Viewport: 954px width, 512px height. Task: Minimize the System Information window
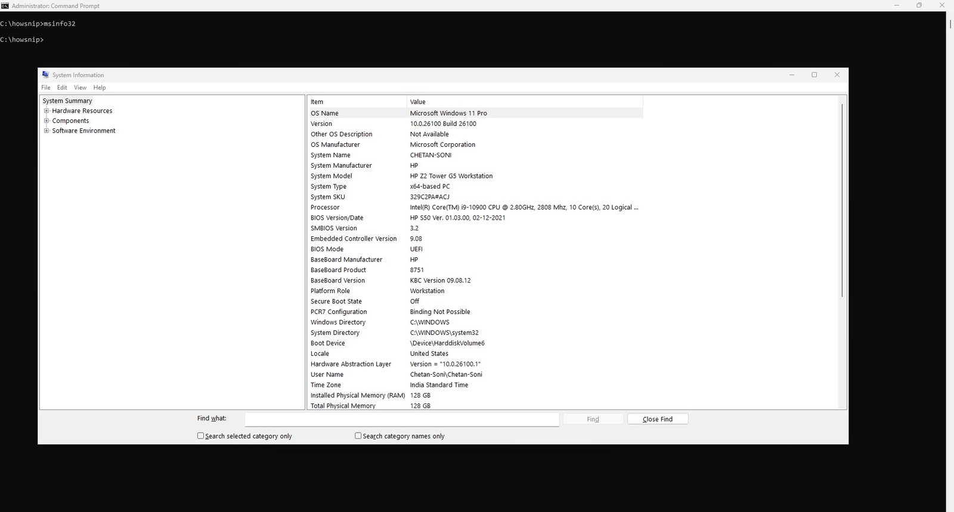(792, 75)
